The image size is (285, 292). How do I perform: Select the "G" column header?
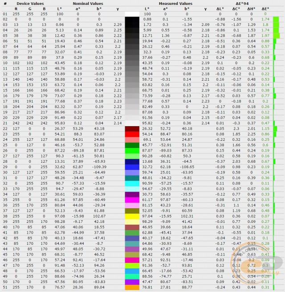coord(30,9)
